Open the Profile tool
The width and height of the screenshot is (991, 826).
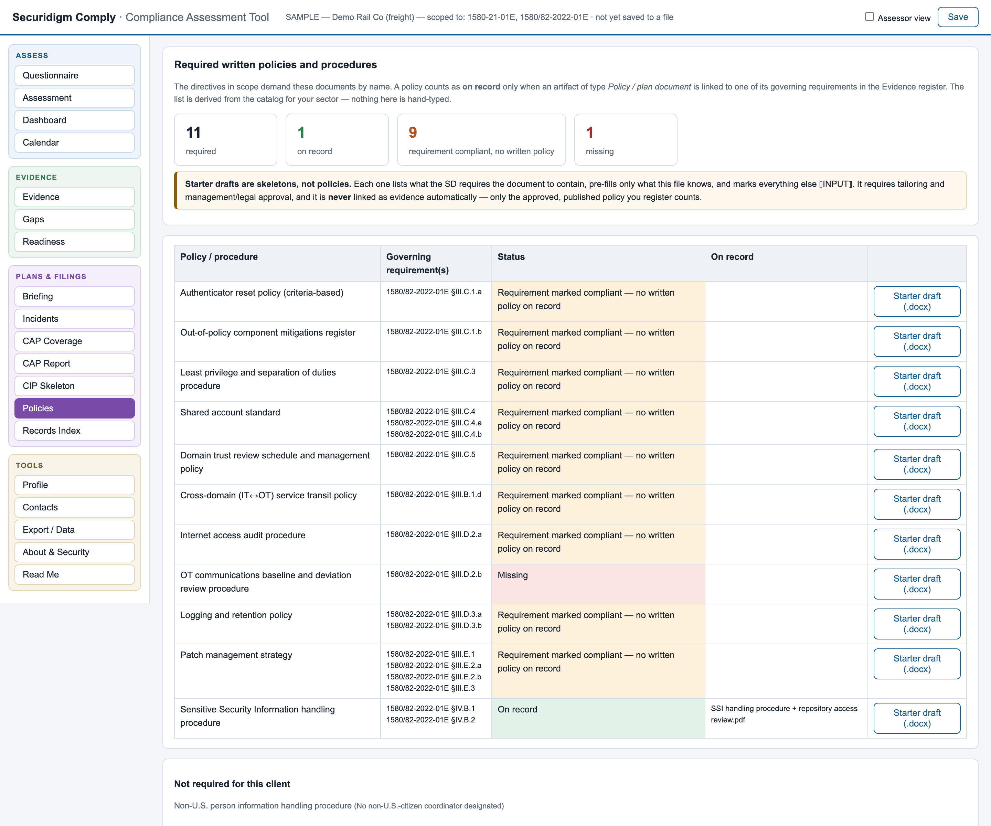pyautogui.click(x=75, y=485)
